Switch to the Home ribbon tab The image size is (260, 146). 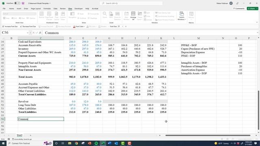pos(11,9)
